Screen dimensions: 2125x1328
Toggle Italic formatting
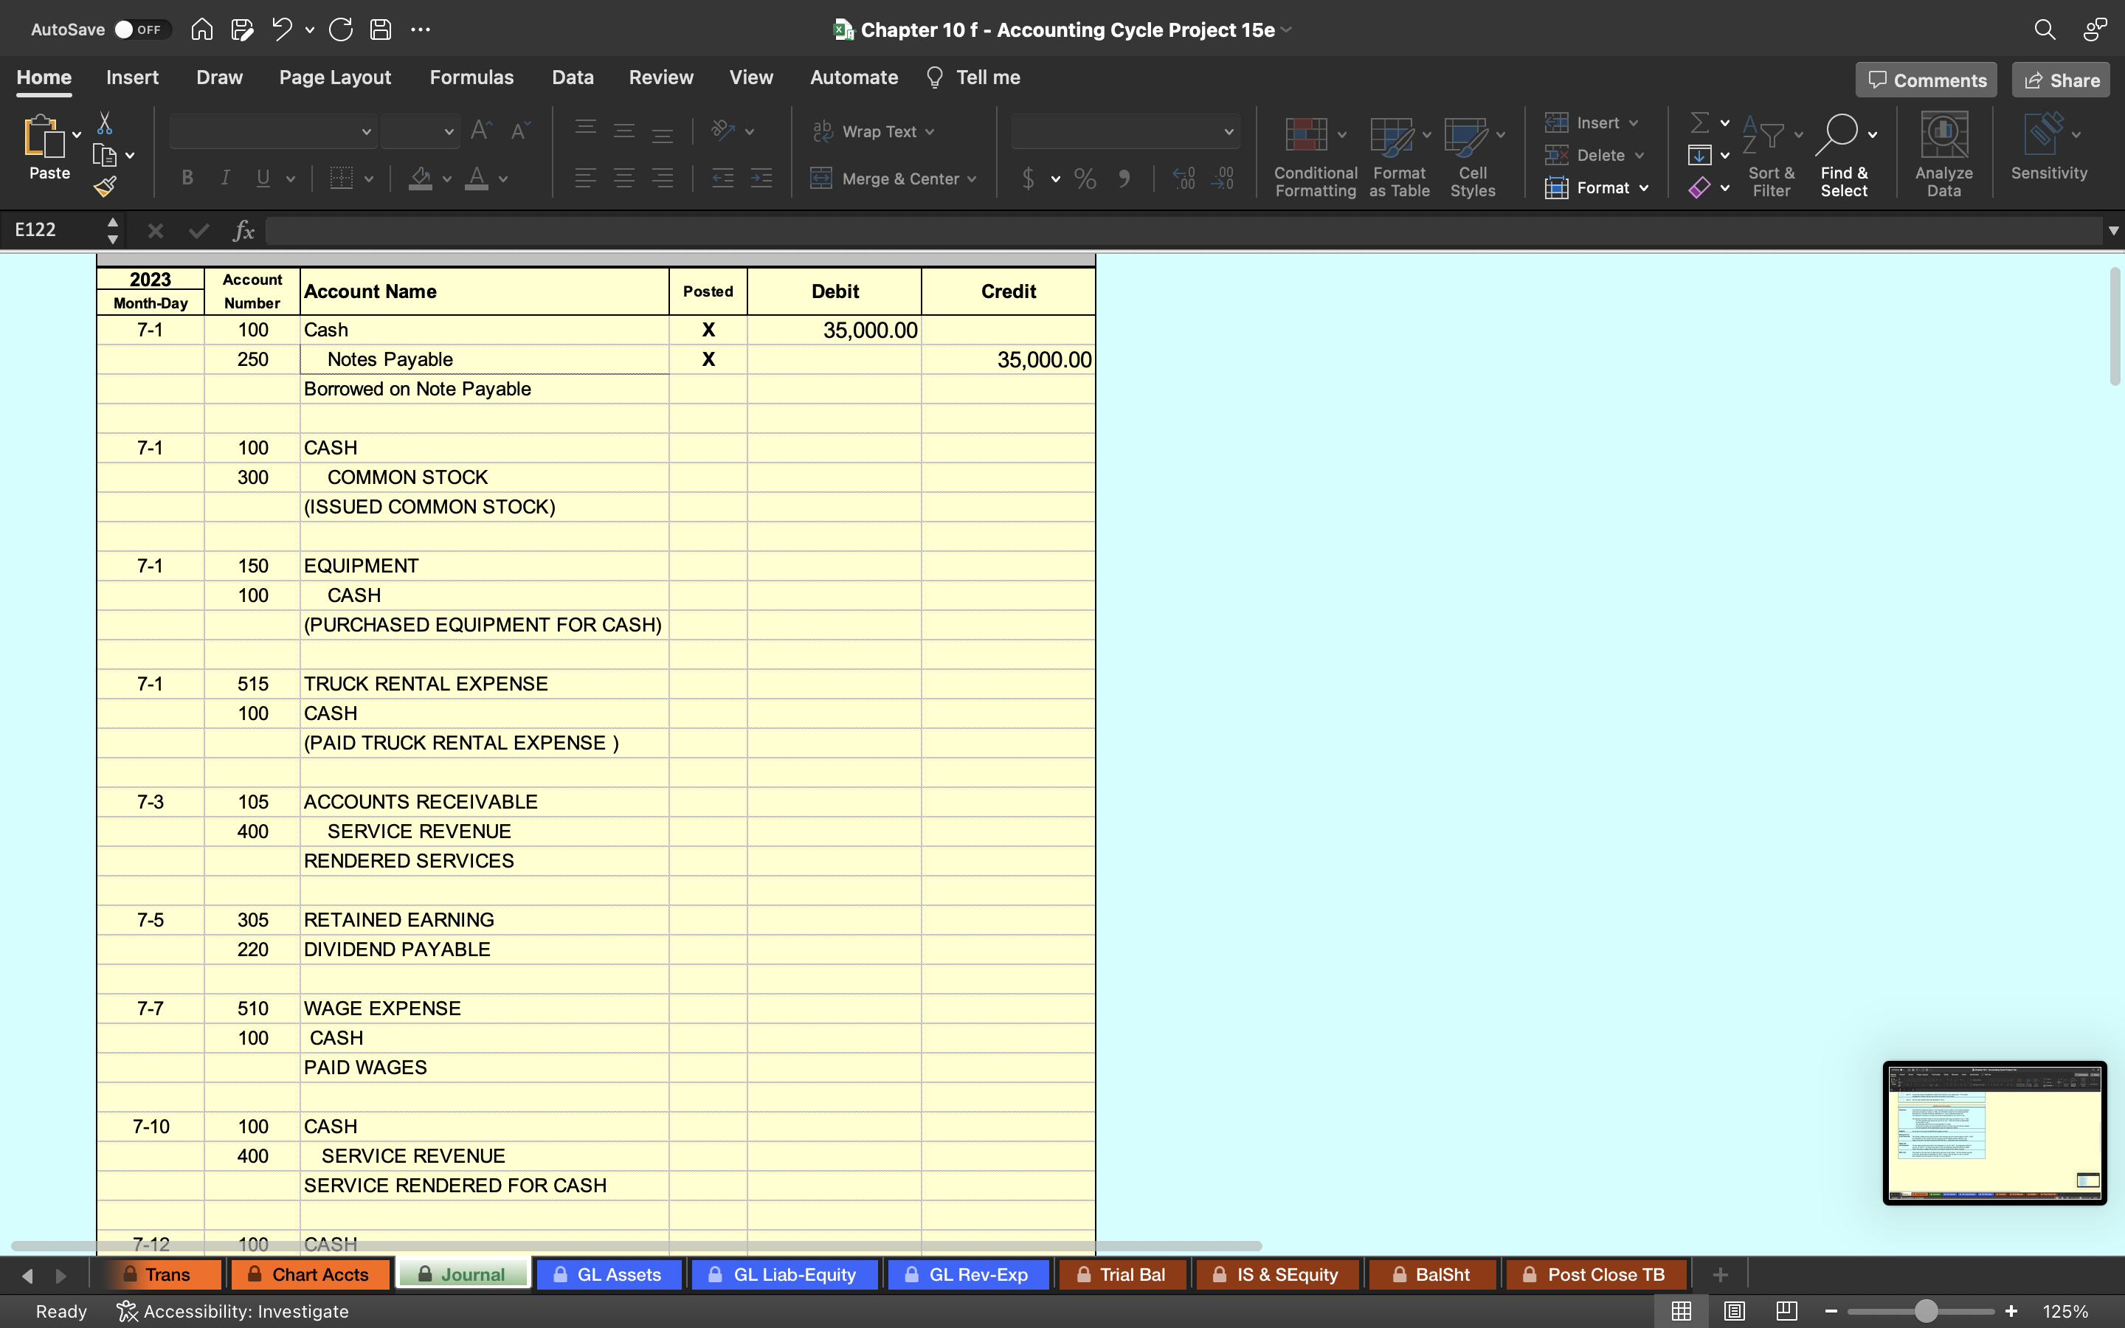225,179
